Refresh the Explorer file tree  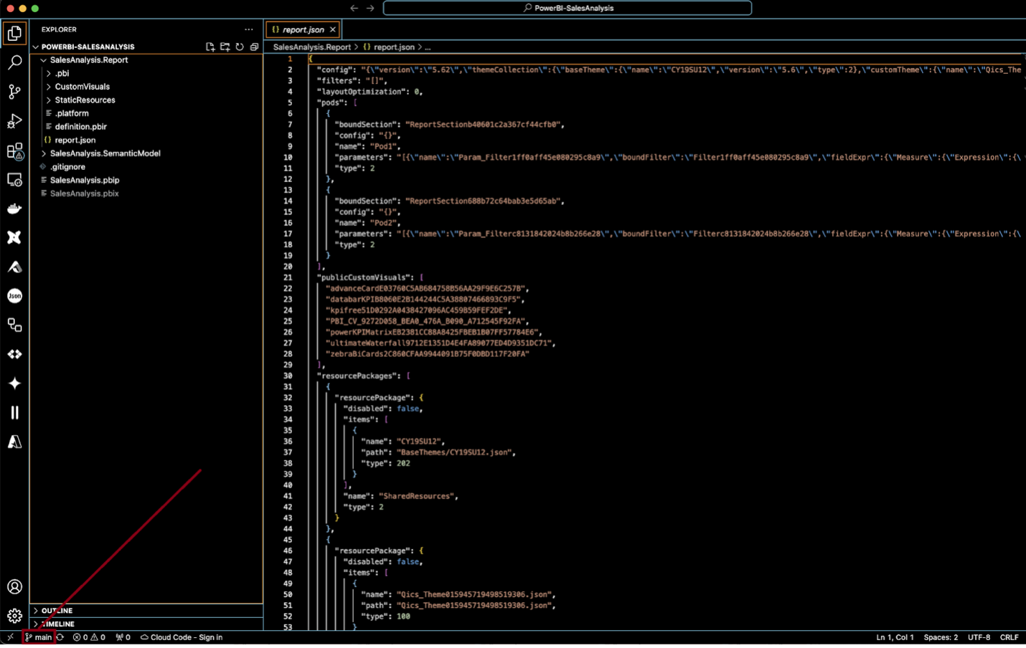point(240,47)
